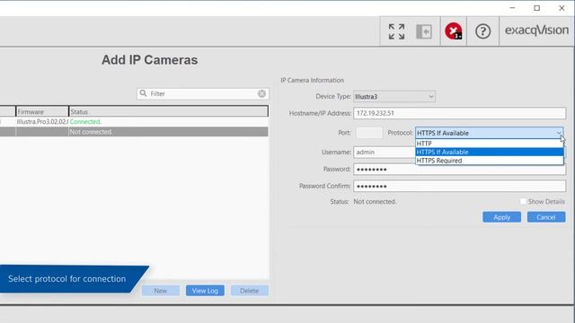Click Illustra.Pro3.02.02 firmware cell
This screenshot has width=575, height=323.
pos(42,122)
